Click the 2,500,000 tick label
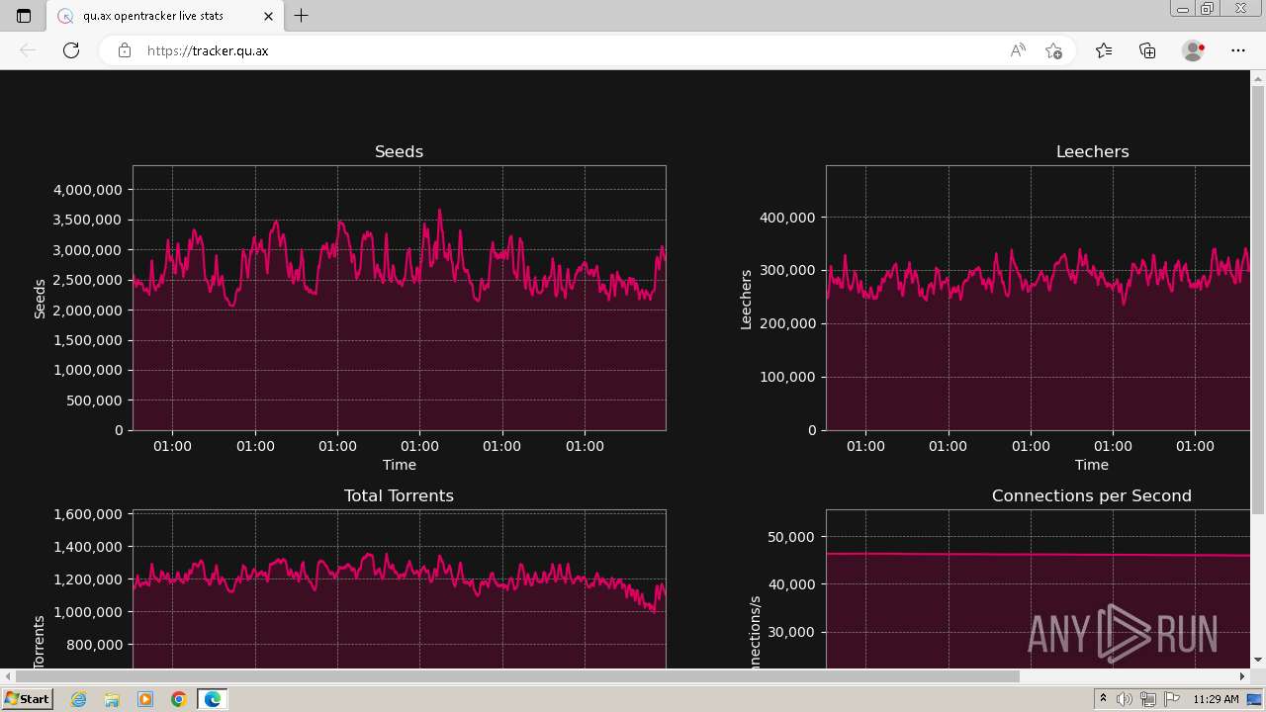This screenshot has width=1266, height=712. click(x=88, y=280)
